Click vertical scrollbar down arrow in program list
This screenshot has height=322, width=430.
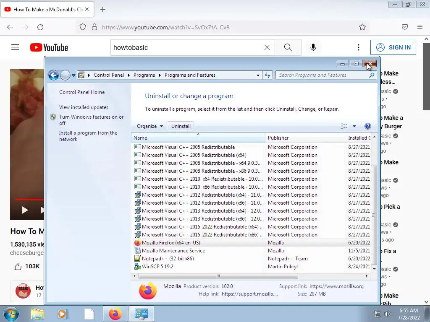point(374,269)
